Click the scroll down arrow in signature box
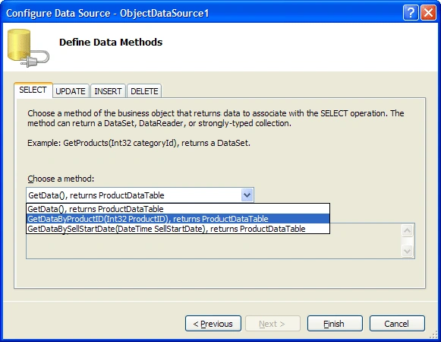The width and height of the screenshot is (441, 342). (x=408, y=251)
